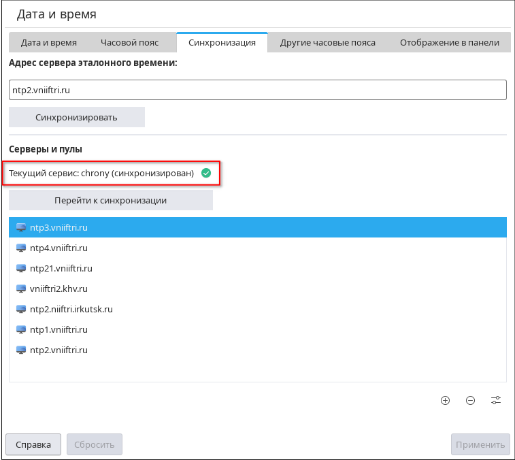
Task: Switch to Отображение в панели tab
Action: click(x=450, y=42)
